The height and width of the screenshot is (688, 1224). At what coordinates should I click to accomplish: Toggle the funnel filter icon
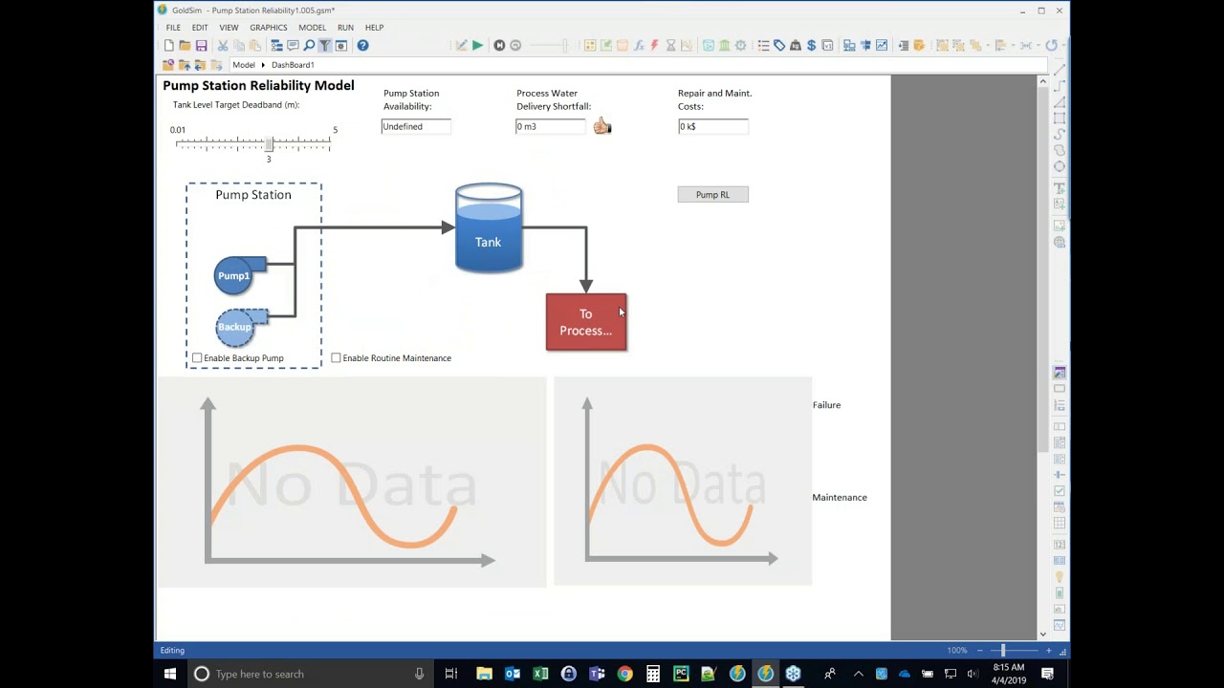325,45
